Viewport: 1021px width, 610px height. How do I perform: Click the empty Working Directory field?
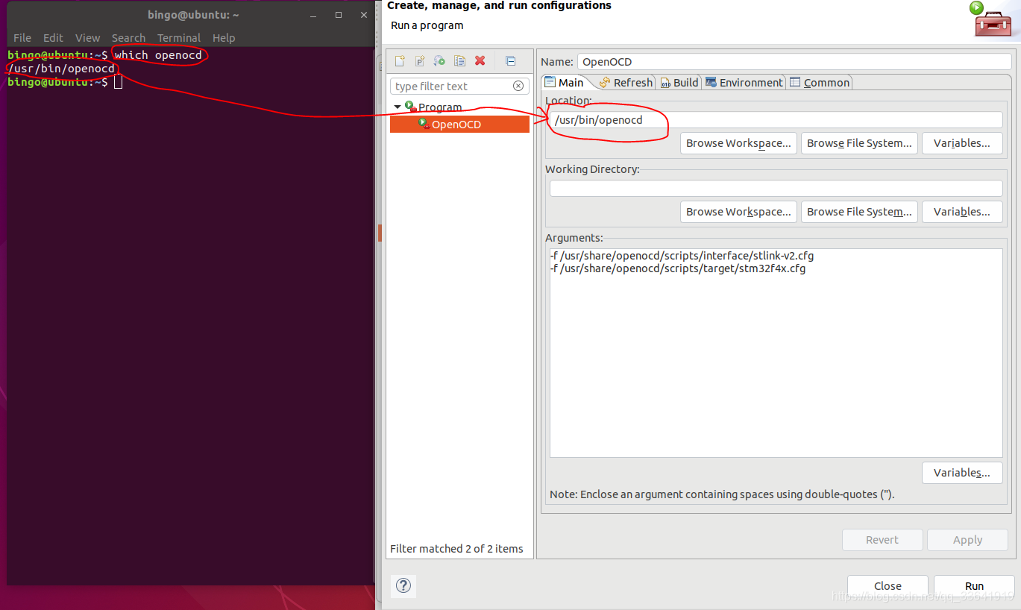click(776, 189)
